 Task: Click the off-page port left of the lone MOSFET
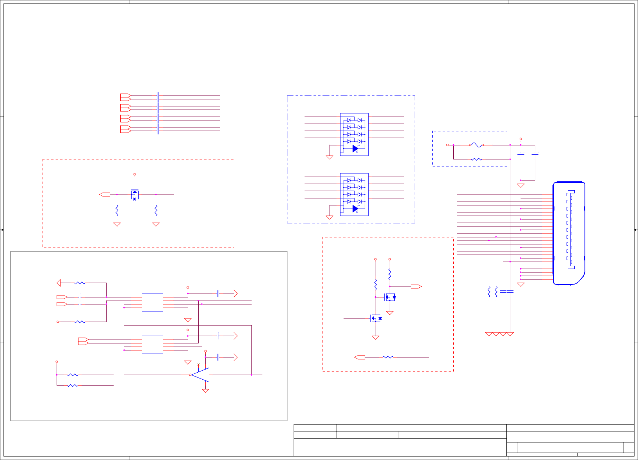pyautogui.click(x=105, y=194)
